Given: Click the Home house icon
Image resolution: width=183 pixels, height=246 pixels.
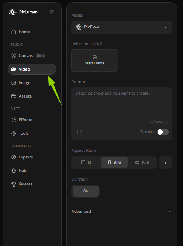Looking at the screenshot, I should (14, 32).
